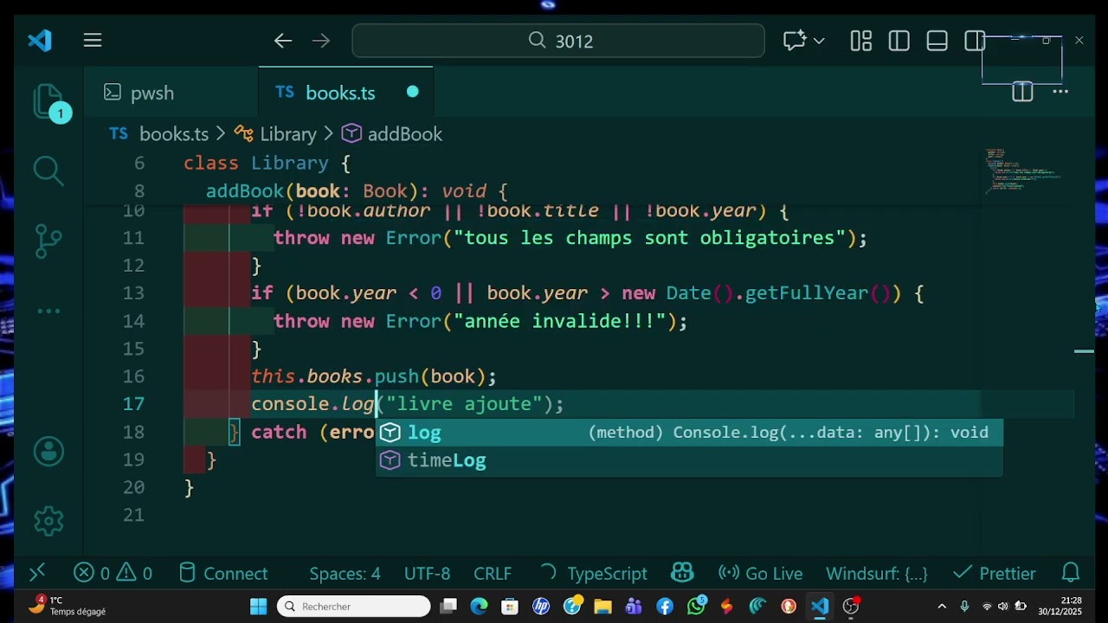Image resolution: width=1108 pixels, height=623 pixels.
Task: Click sticky line addBook(book: Book)
Action: click(x=357, y=190)
